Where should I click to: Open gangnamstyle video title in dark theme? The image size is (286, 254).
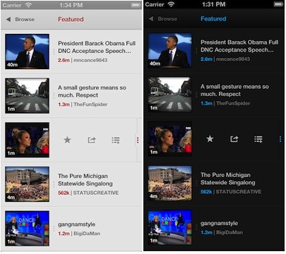pos(219,224)
